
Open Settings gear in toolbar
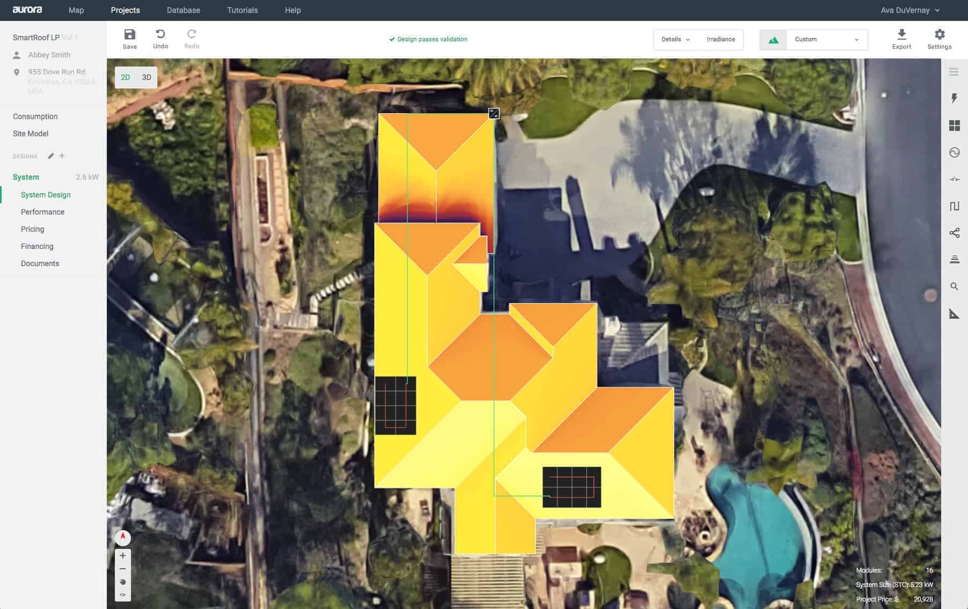point(939,35)
